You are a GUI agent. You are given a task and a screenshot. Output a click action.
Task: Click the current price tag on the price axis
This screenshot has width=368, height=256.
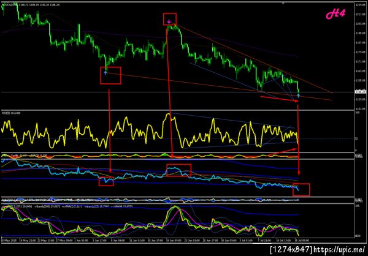361,92
